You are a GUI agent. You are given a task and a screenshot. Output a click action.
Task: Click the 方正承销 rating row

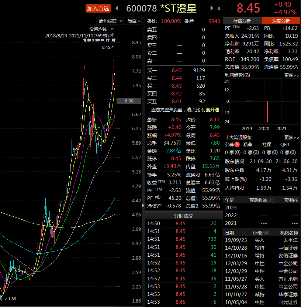262,279
